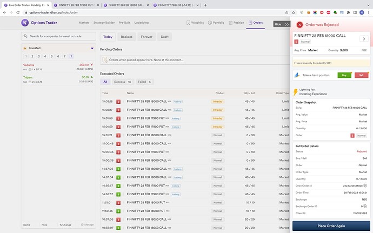Open Strategy Builder in navigation
373x233 pixels.
[104, 23]
